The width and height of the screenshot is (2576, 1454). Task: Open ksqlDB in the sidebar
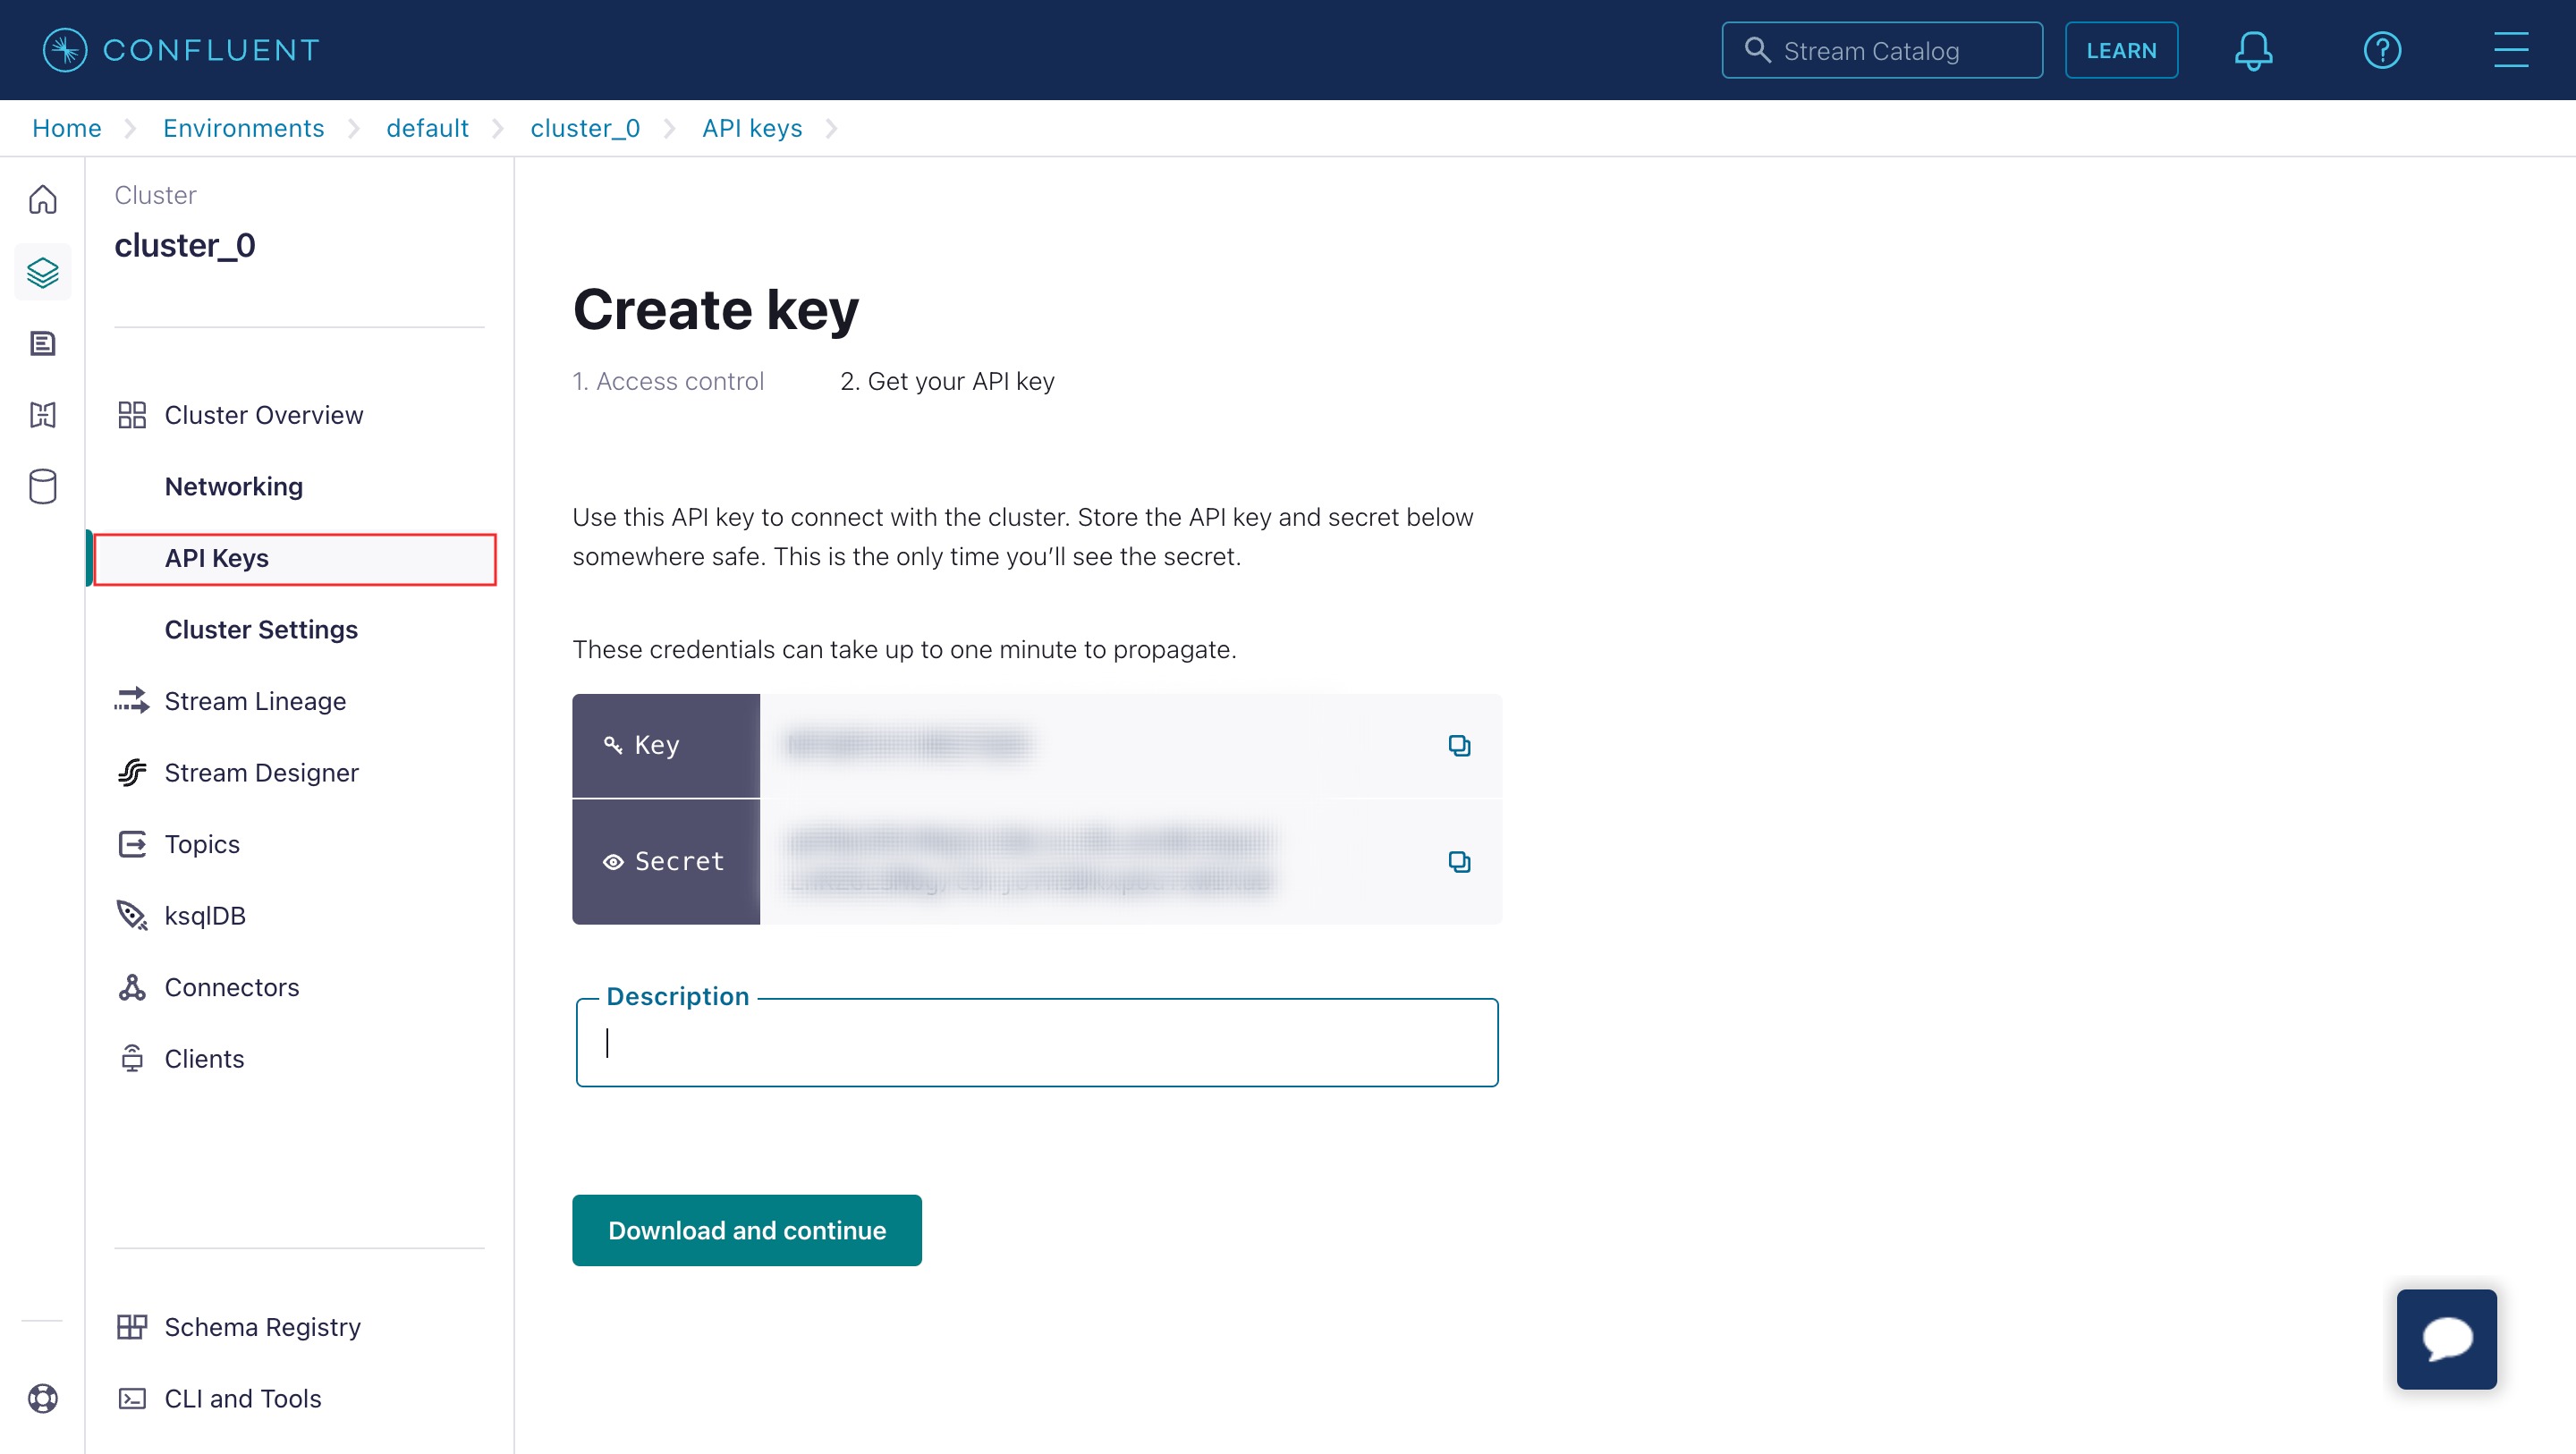point(205,916)
